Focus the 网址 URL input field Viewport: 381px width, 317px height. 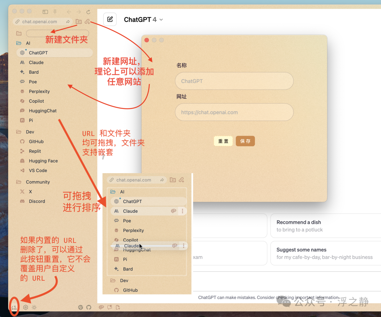click(234, 112)
